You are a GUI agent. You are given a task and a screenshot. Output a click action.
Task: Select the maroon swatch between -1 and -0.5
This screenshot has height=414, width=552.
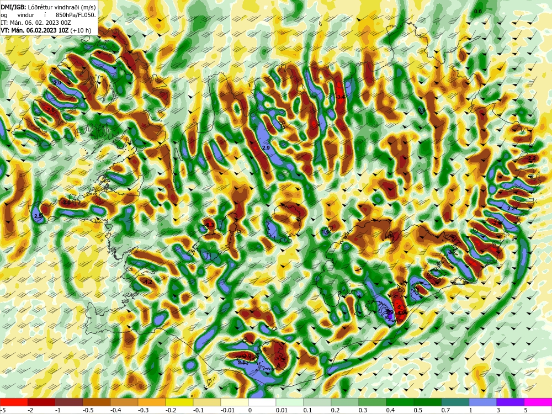tap(69, 402)
